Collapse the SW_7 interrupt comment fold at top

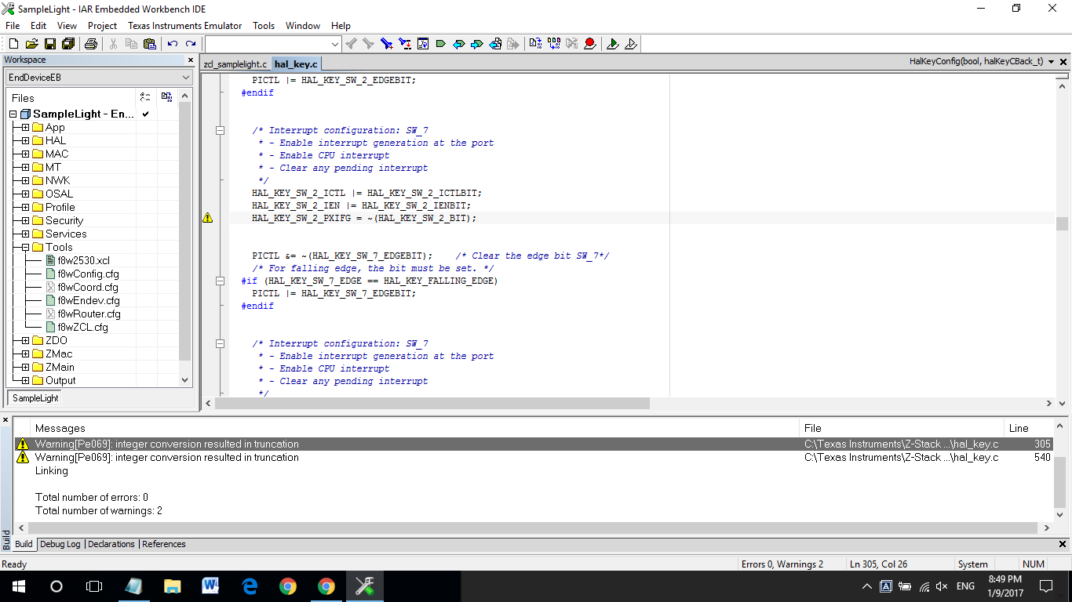click(x=220, y=130)
